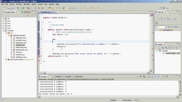Click the Find field in the Task List
The width and height of the screenshot is (182, 102).
tap(160, 27)
